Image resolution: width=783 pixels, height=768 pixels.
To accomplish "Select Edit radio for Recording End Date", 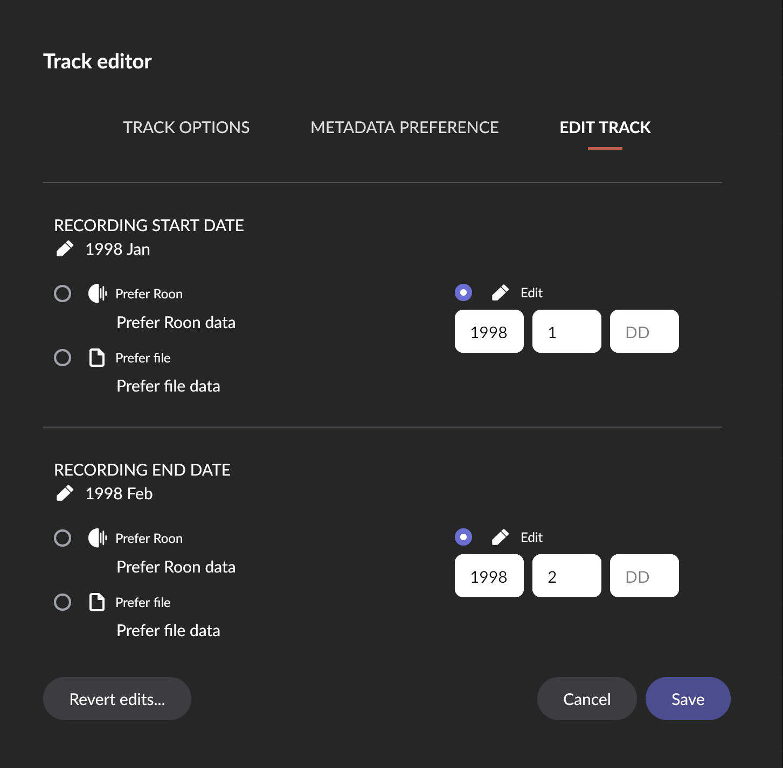I will (463, 537).
